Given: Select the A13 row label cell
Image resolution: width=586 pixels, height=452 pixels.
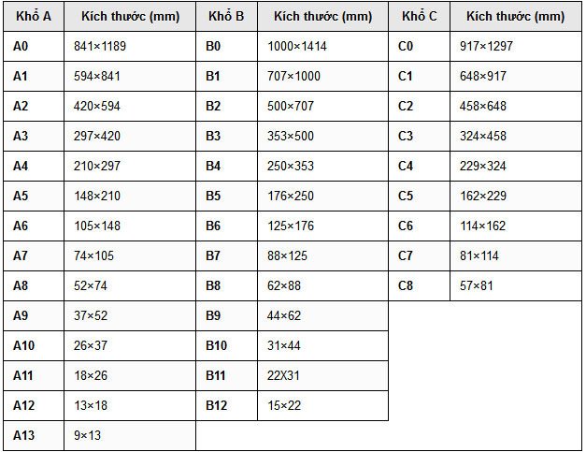Looking at the screenshot, I should pos(25,435).
